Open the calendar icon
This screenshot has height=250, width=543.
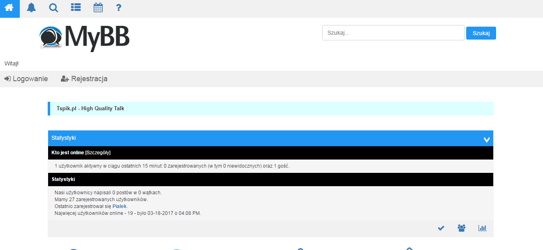click(98, 8)
